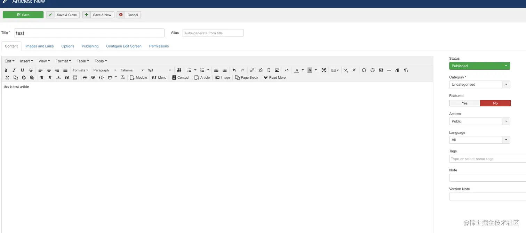526x233 pixels.
Task: Set Featured to No
Action: coord(495,103)
